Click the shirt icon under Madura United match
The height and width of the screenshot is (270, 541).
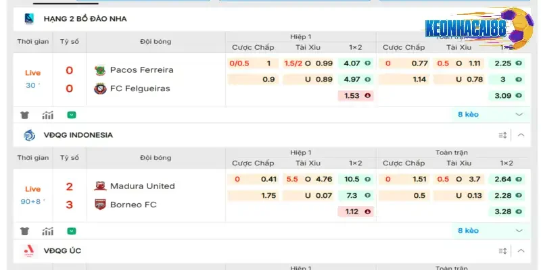coord(24,231)
